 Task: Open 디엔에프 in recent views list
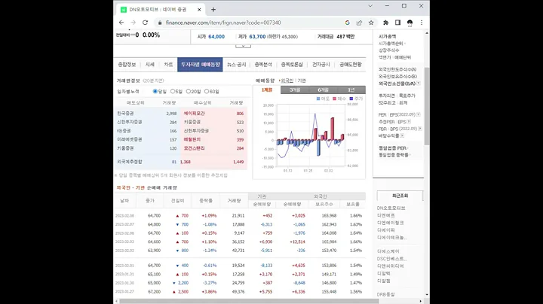pyautogui.click(x=386, y=215)
